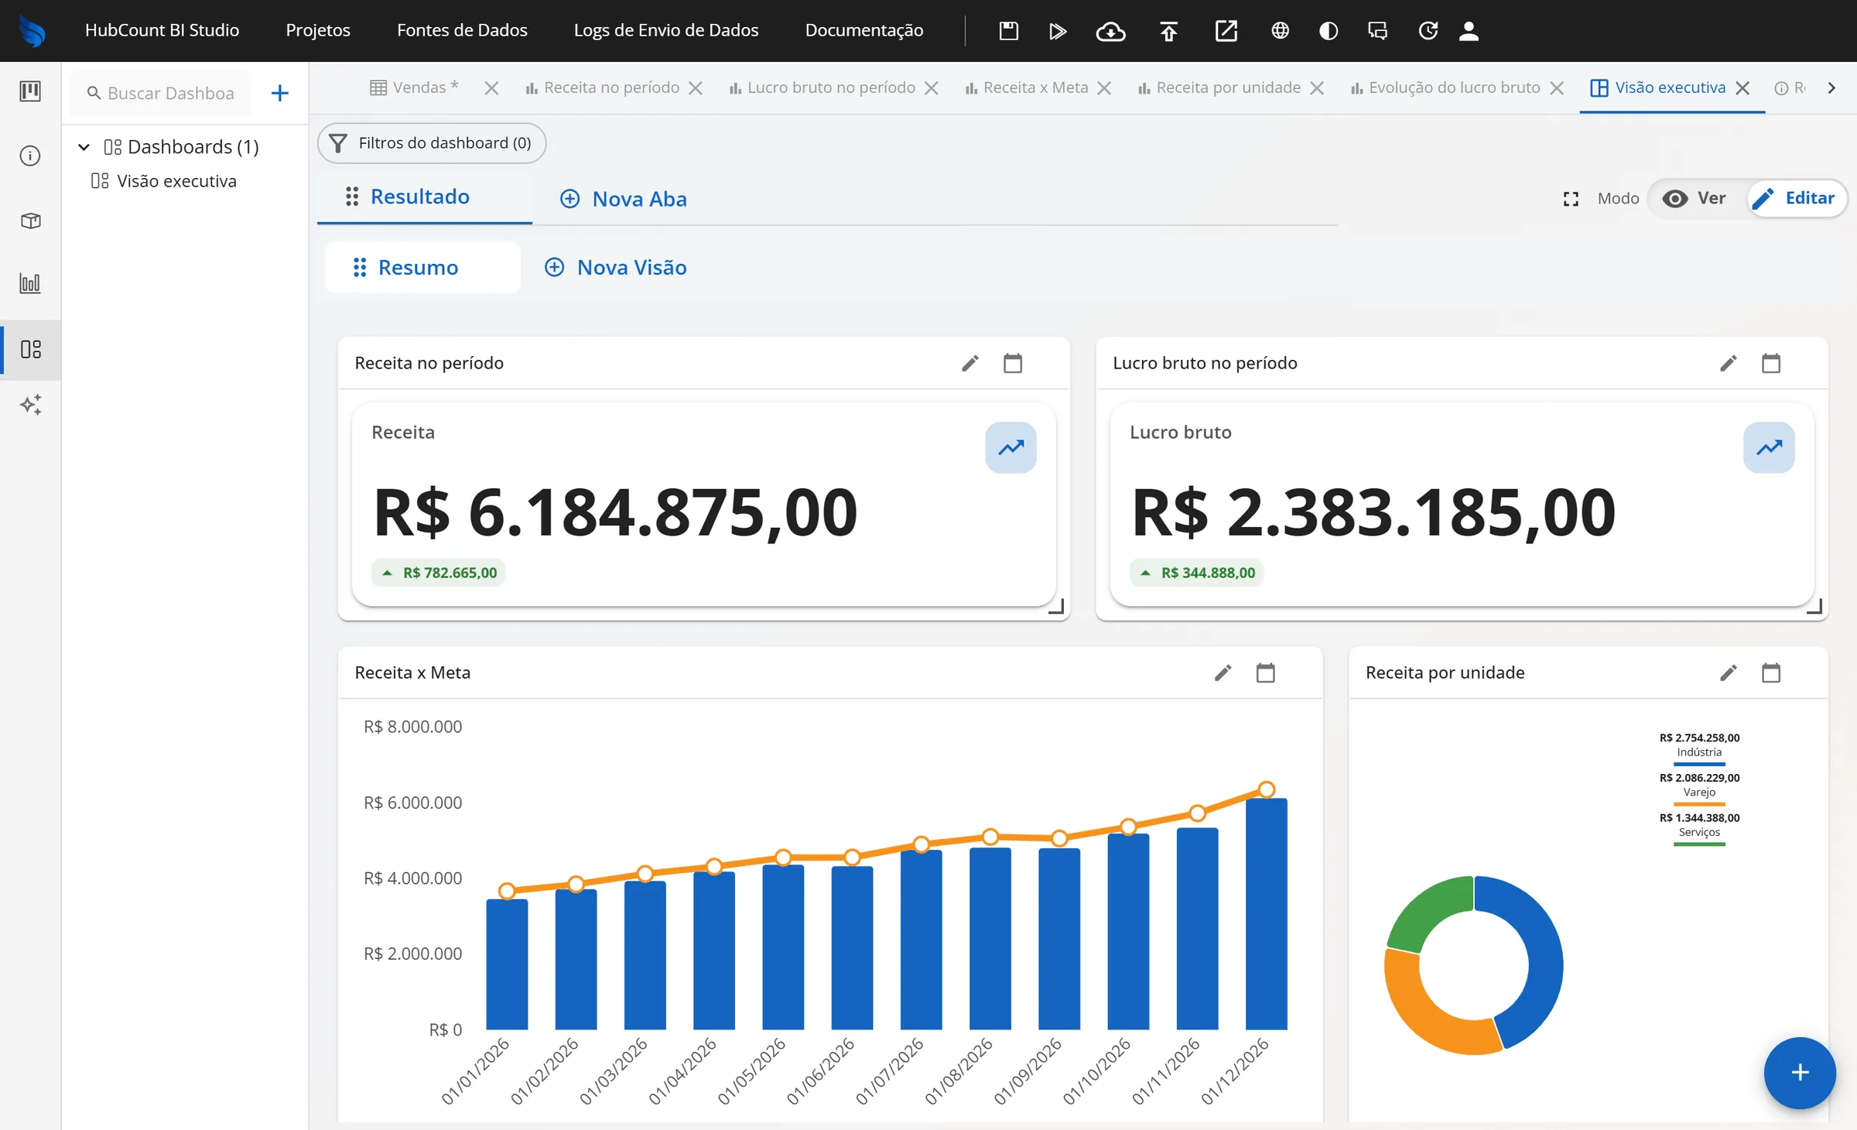Viewport: 1857px width, 1130px height.
Task: Click the floating add plus button
Action: pos(1799,1072)
